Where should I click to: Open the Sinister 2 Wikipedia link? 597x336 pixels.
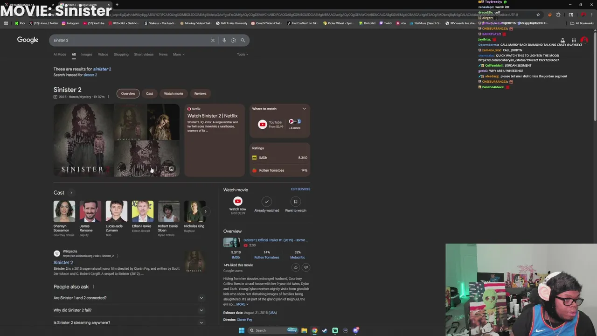[x=63, y=262]
